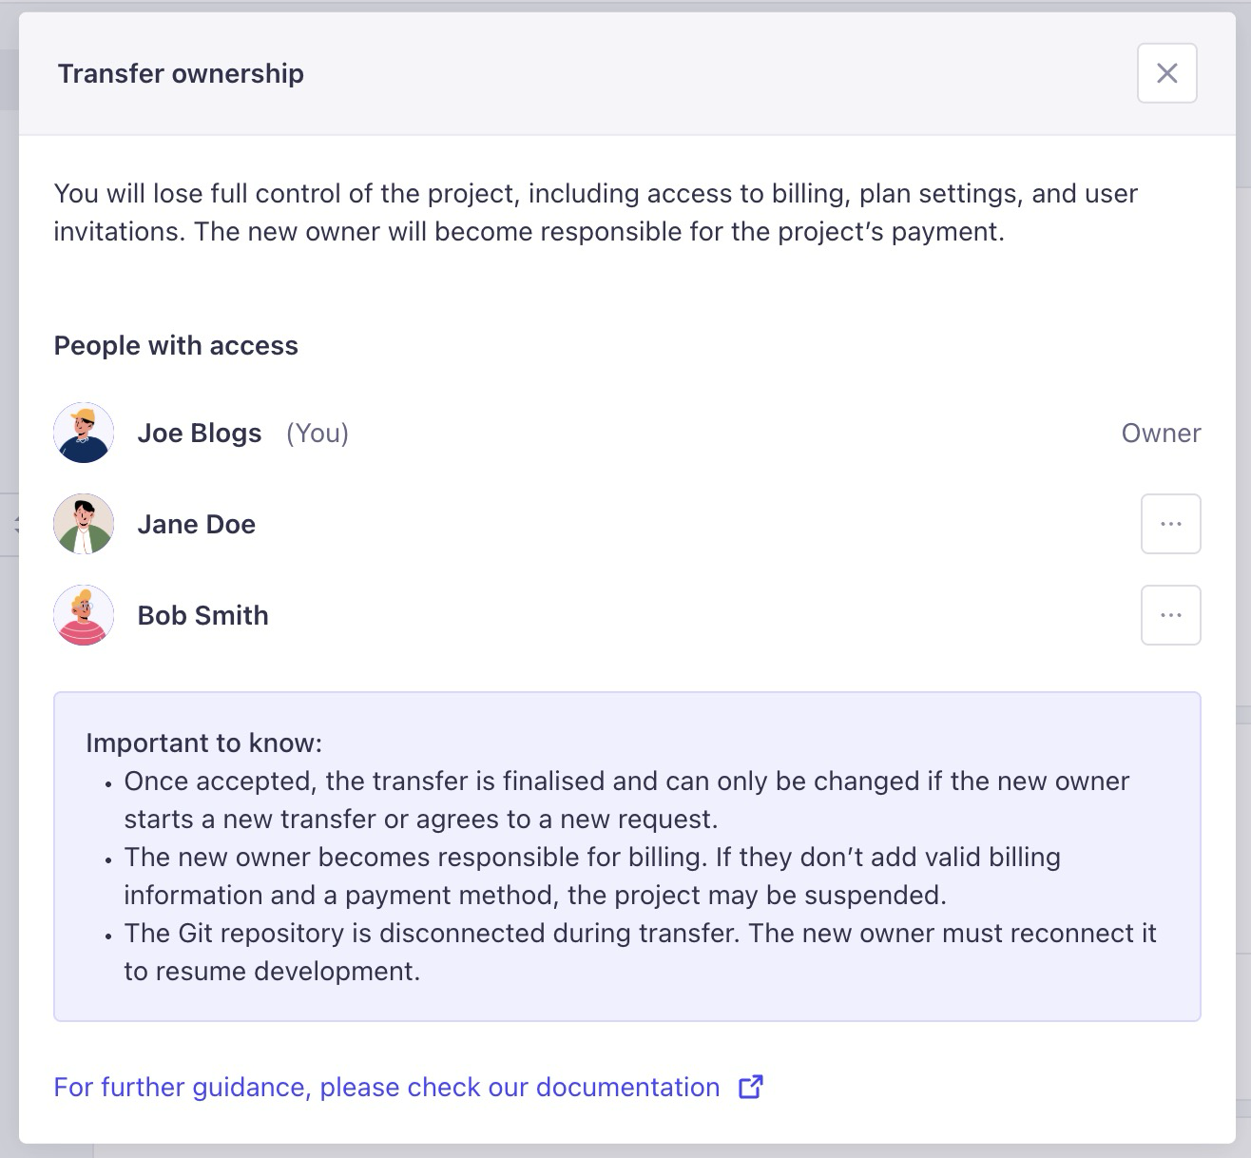Select the Bob Smith name
The image size is (1251, 1158).
203,615
